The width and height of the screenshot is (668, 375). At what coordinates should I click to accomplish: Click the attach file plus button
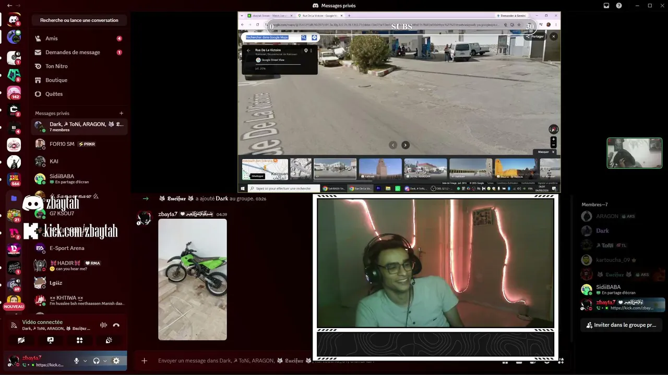tap(145, 360)
